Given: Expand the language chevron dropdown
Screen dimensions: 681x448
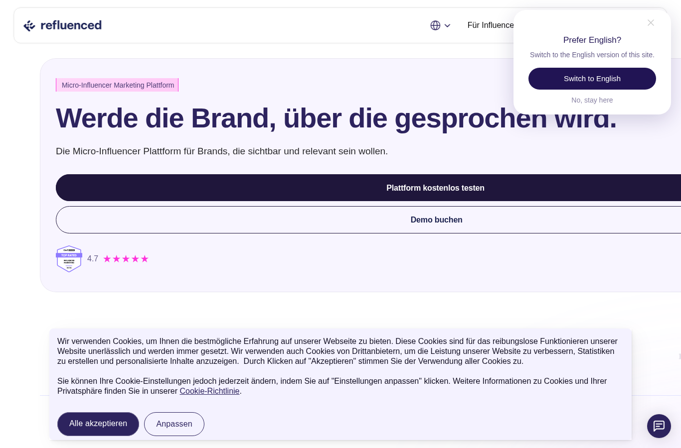Looking at the screenshot, I should pyautogui.click(x=447, y=26).
